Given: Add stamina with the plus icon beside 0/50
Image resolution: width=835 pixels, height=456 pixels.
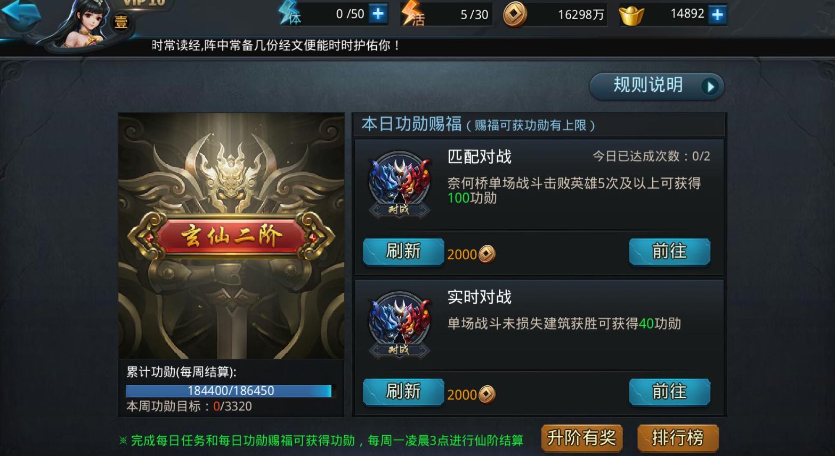Looking at the screenshot, I should (x=378, y=14).
